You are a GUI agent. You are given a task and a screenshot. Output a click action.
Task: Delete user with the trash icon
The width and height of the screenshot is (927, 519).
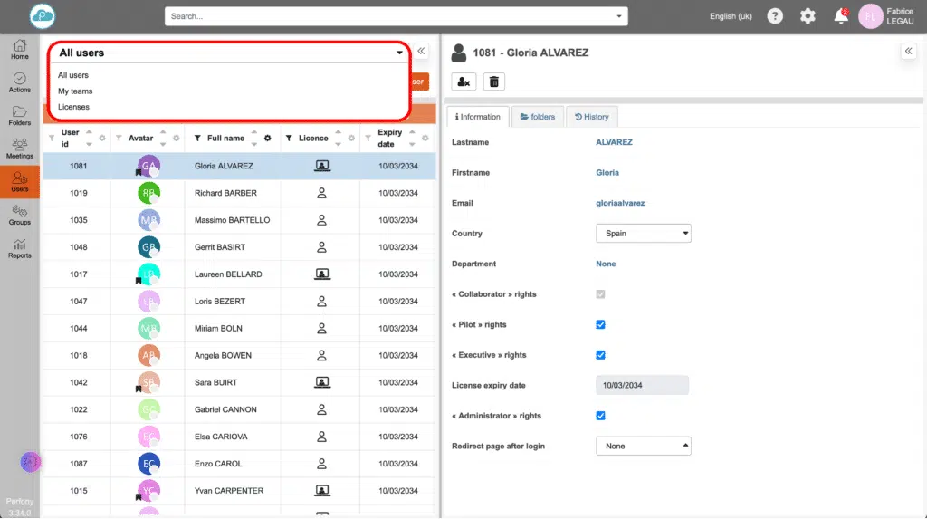tap(493, 82)
